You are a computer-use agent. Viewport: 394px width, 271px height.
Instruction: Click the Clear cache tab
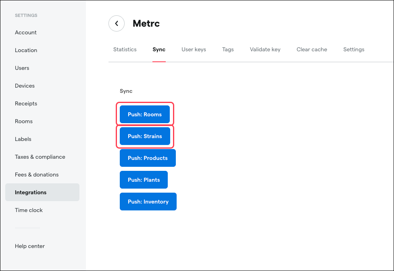click(x=312, y=49)
